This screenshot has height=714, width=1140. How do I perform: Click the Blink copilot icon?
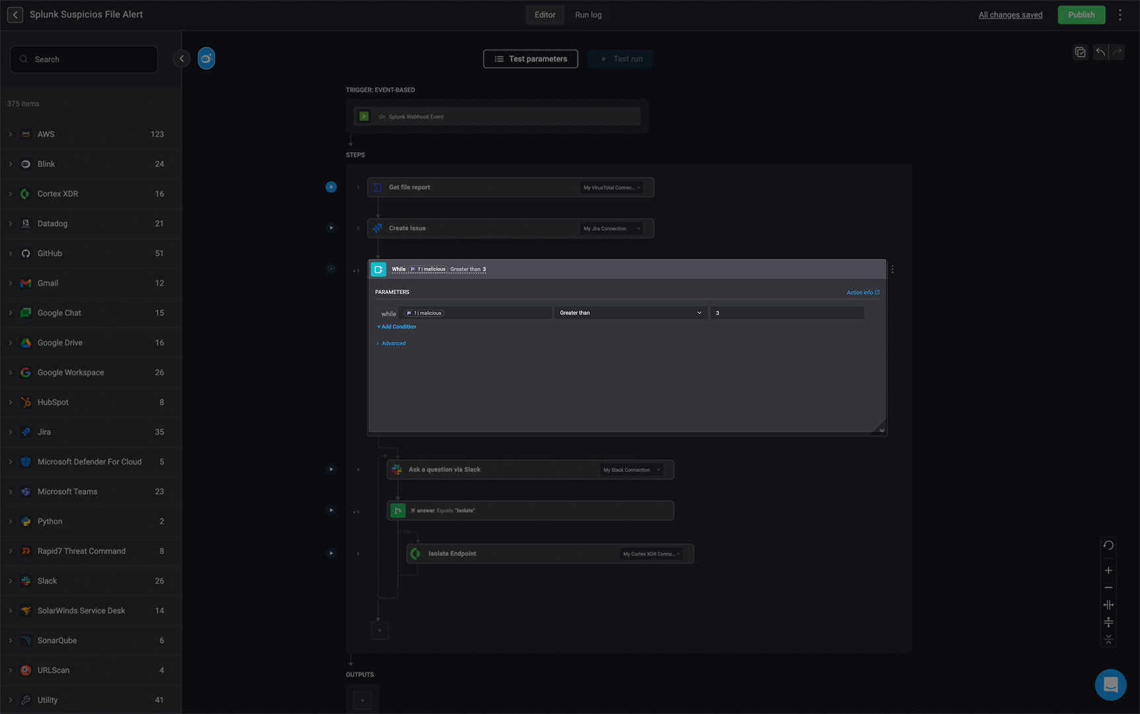click(x=206, y=59)
